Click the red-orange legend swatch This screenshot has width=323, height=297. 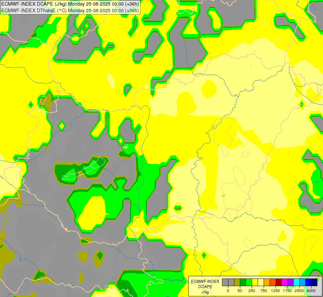(273, 282)
